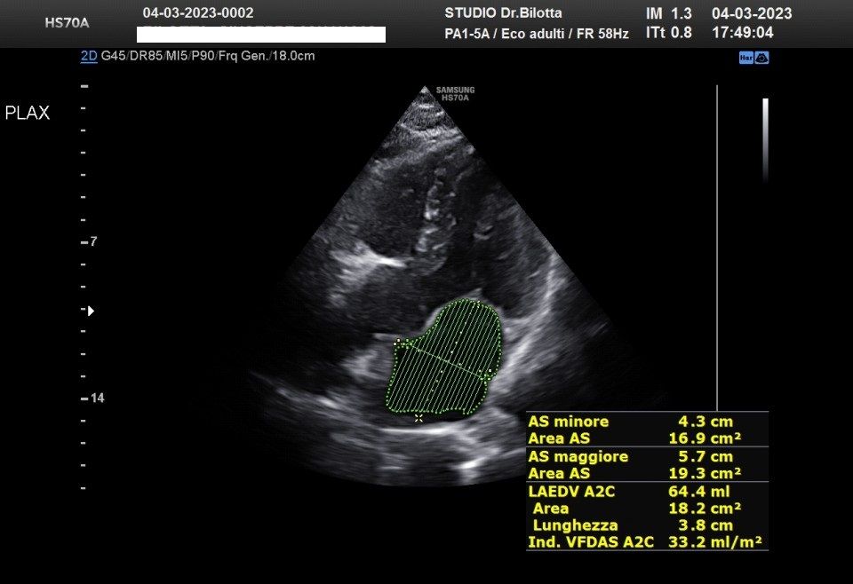853x584 pixels.
Task: Click the 7 cm depth scale marker
Action: [93, 241]
